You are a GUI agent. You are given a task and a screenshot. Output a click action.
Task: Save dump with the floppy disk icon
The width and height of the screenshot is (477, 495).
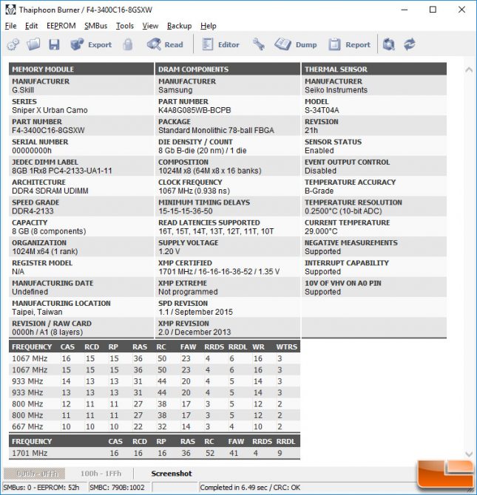tap(54, 44)
